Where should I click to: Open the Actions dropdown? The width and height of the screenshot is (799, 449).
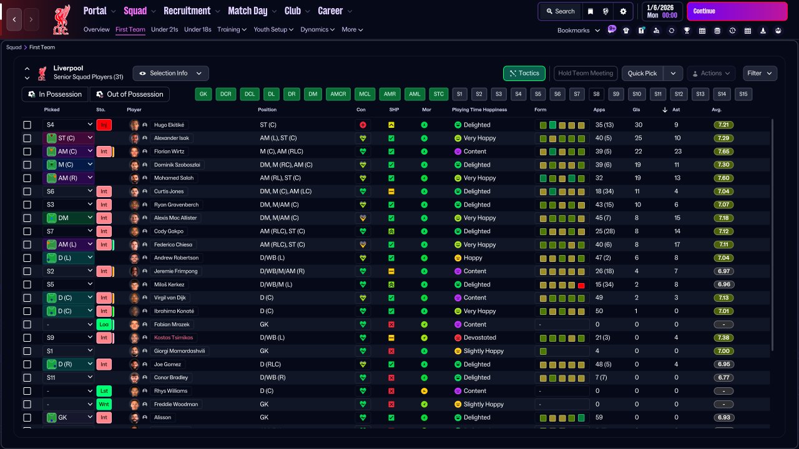tap(711, 73)
